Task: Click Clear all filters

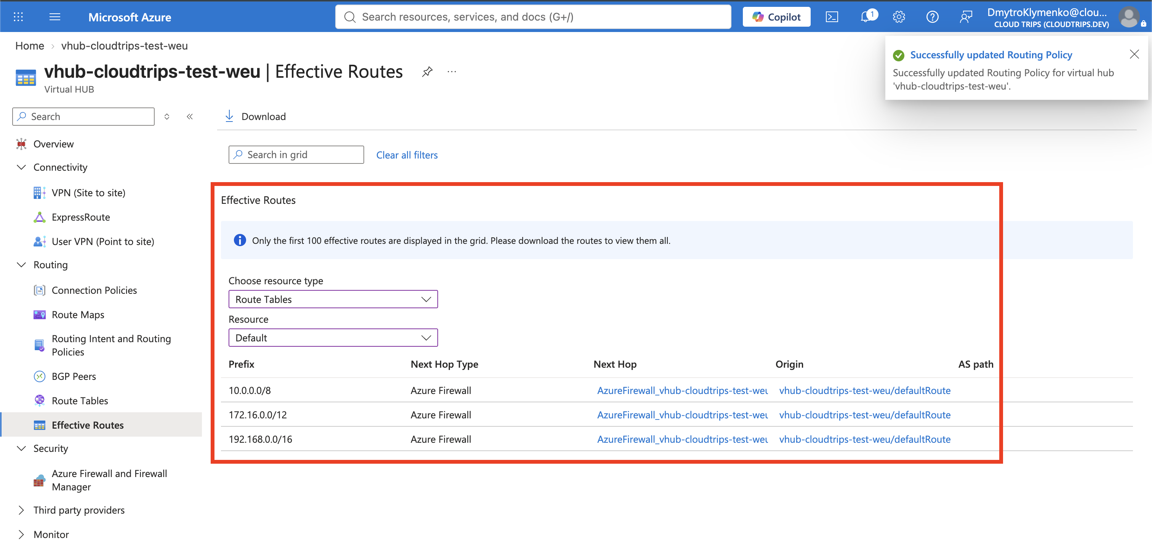Action: click(407, 155)
